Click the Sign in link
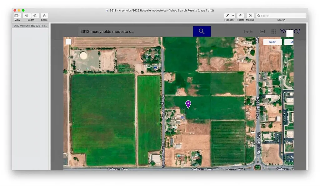This screenshot has width=320, height=186. (x=248, y=32)
